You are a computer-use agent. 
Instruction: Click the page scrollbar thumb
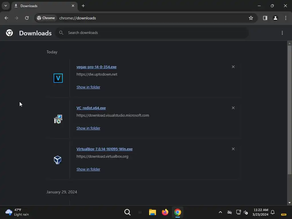[x=289, y=110]
